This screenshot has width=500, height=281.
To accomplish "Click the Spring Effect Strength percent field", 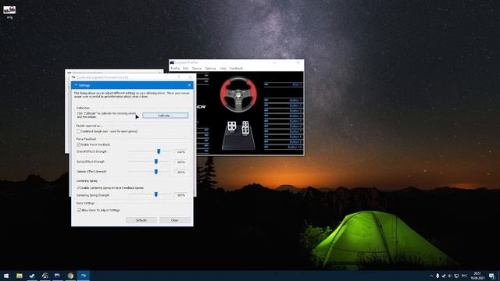I will click(x=180, y=162).
